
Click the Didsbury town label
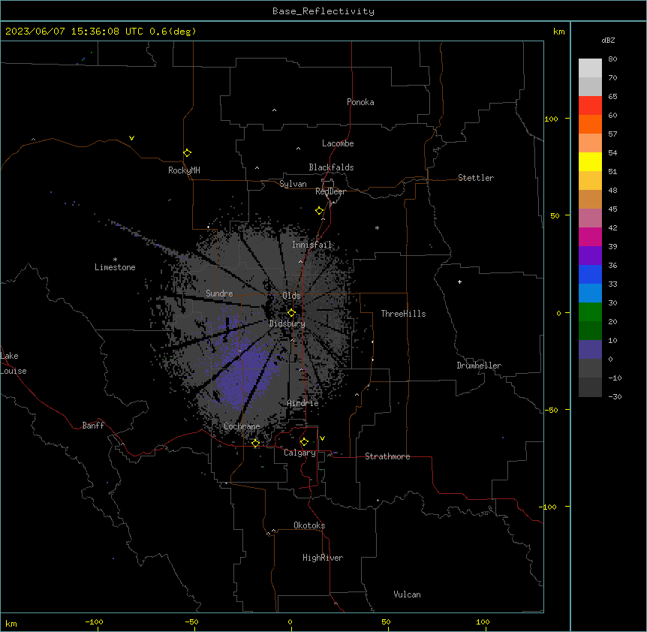(287, 324)
